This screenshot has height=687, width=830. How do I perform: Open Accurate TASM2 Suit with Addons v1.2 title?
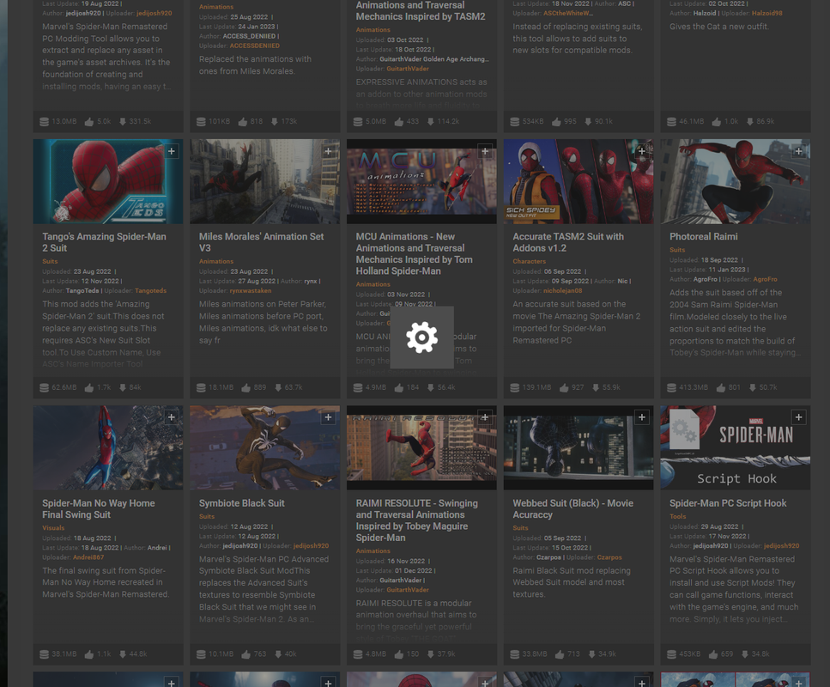[568, 242]
